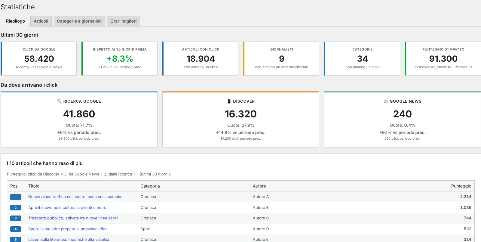
Task: Click 'Autore C' cell
Action: (x=261, y=218)
